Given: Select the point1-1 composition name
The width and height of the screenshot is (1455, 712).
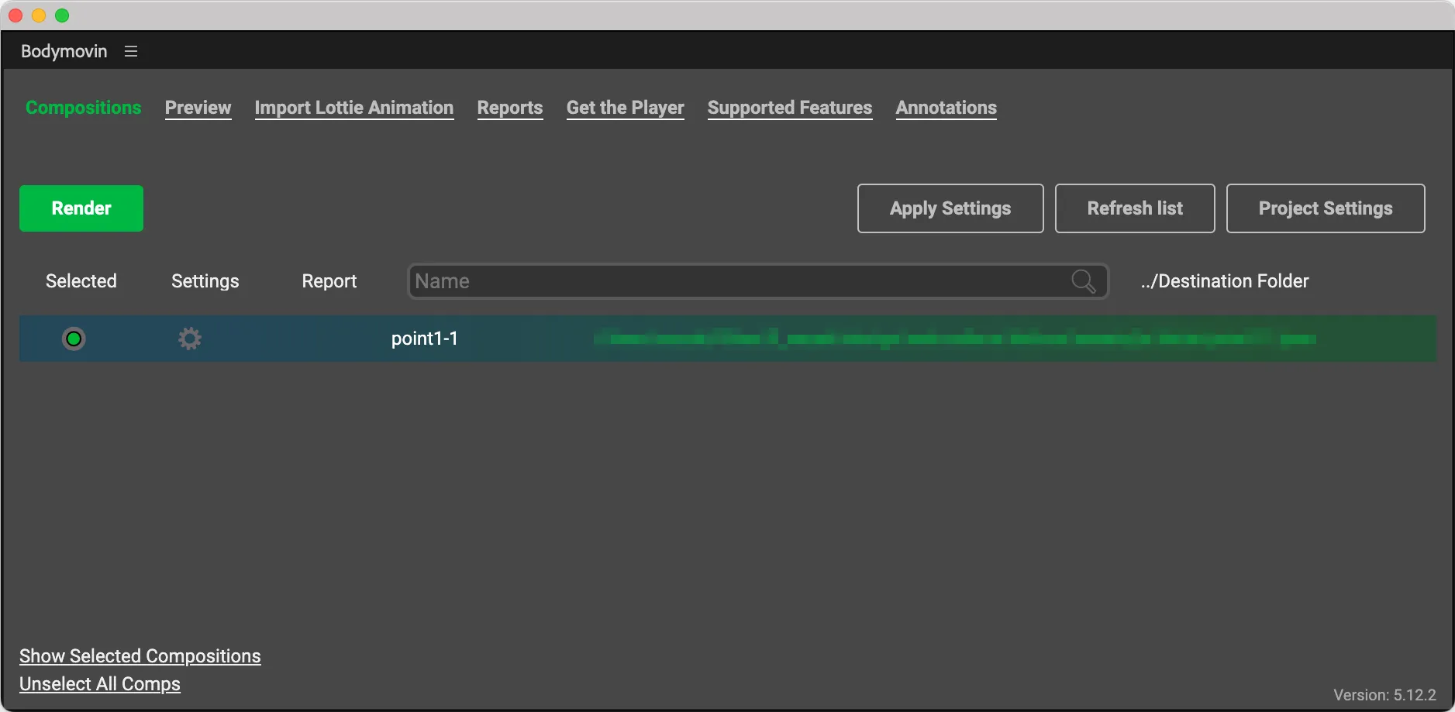Looking at the screenshot, I should 424,339.
